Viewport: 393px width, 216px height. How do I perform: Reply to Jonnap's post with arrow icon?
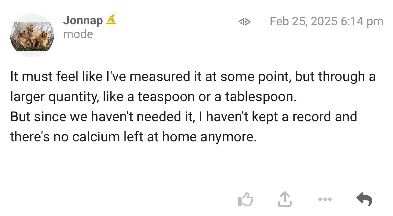[x=364, y=200]
